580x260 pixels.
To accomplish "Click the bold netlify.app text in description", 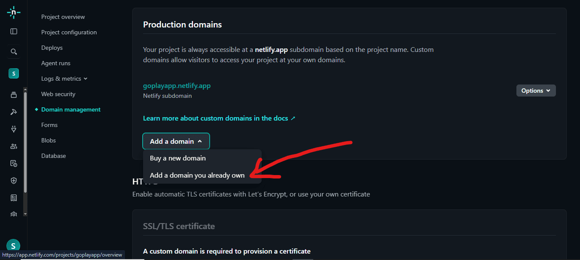I will [x=272, y=50].
